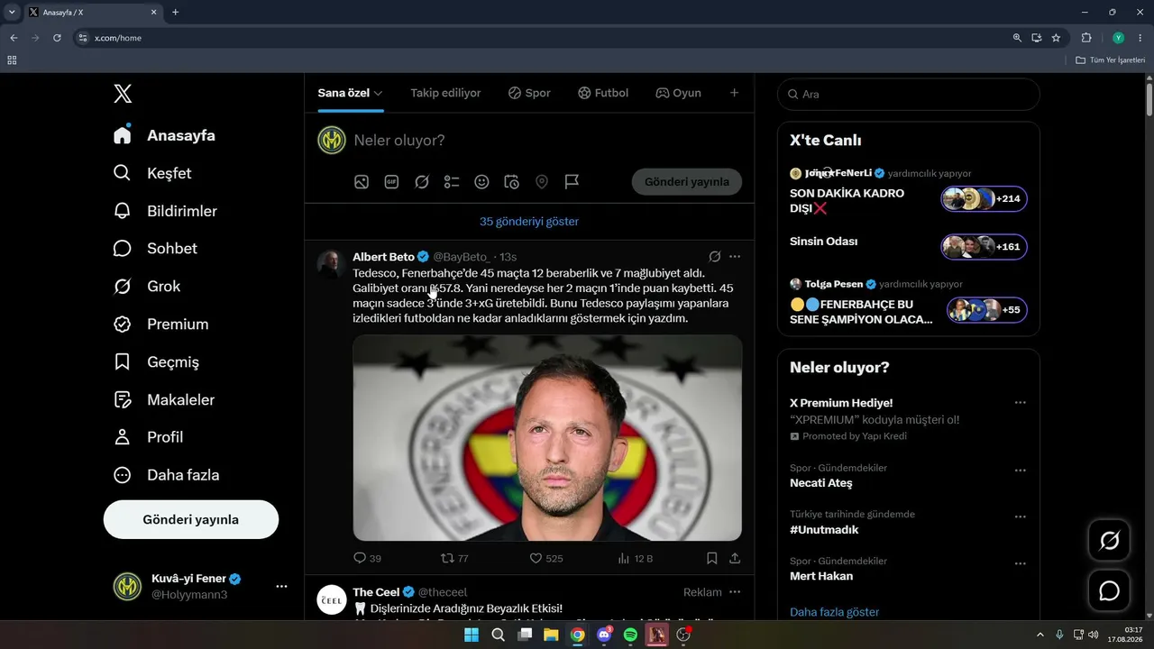Screen dimensions: 1154x649
Task: Open the Keşfet search page
Action: tap(152, 173)
